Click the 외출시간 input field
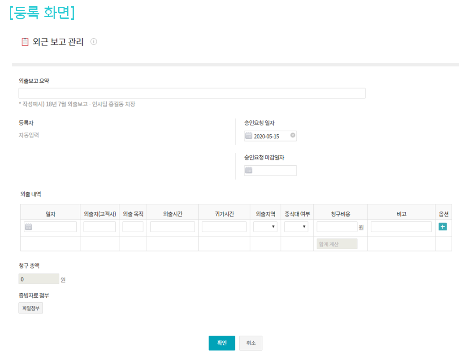 pyautogui.click(x=173, y=227)
